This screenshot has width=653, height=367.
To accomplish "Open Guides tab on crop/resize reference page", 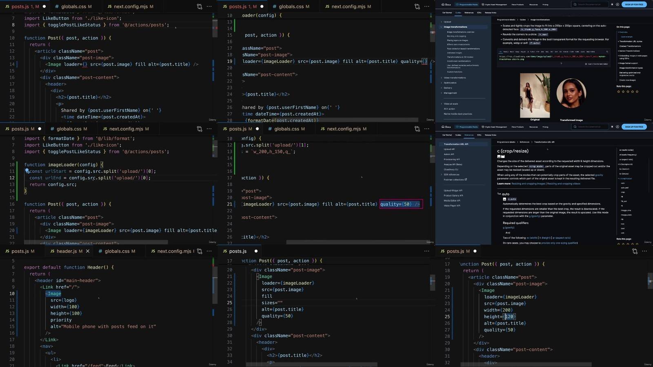I will (x=458, y=135).
